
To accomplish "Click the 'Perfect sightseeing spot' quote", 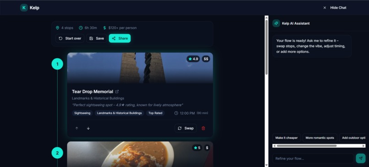I will (127, 105).
